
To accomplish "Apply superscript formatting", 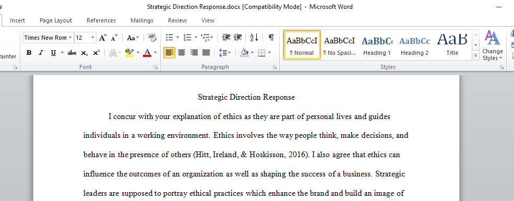I will [96, 53].
